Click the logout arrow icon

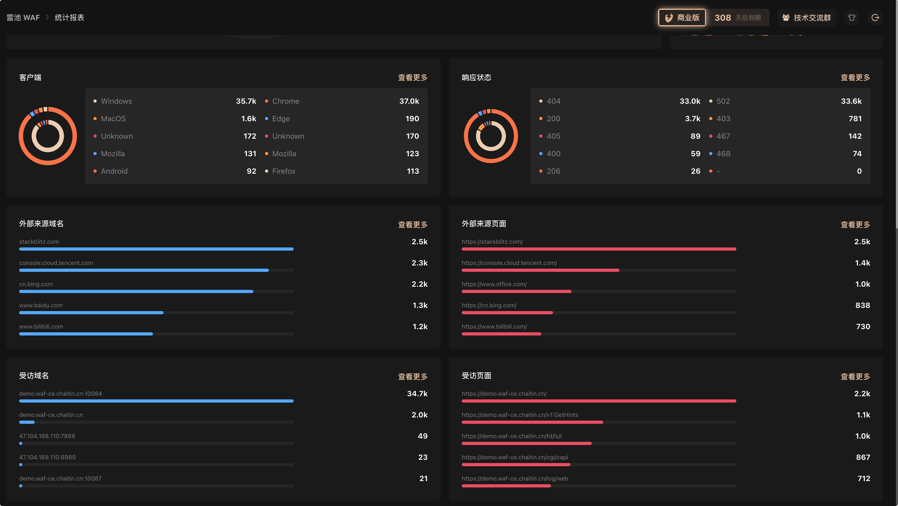pyautogui.click(x=875, y=18)
